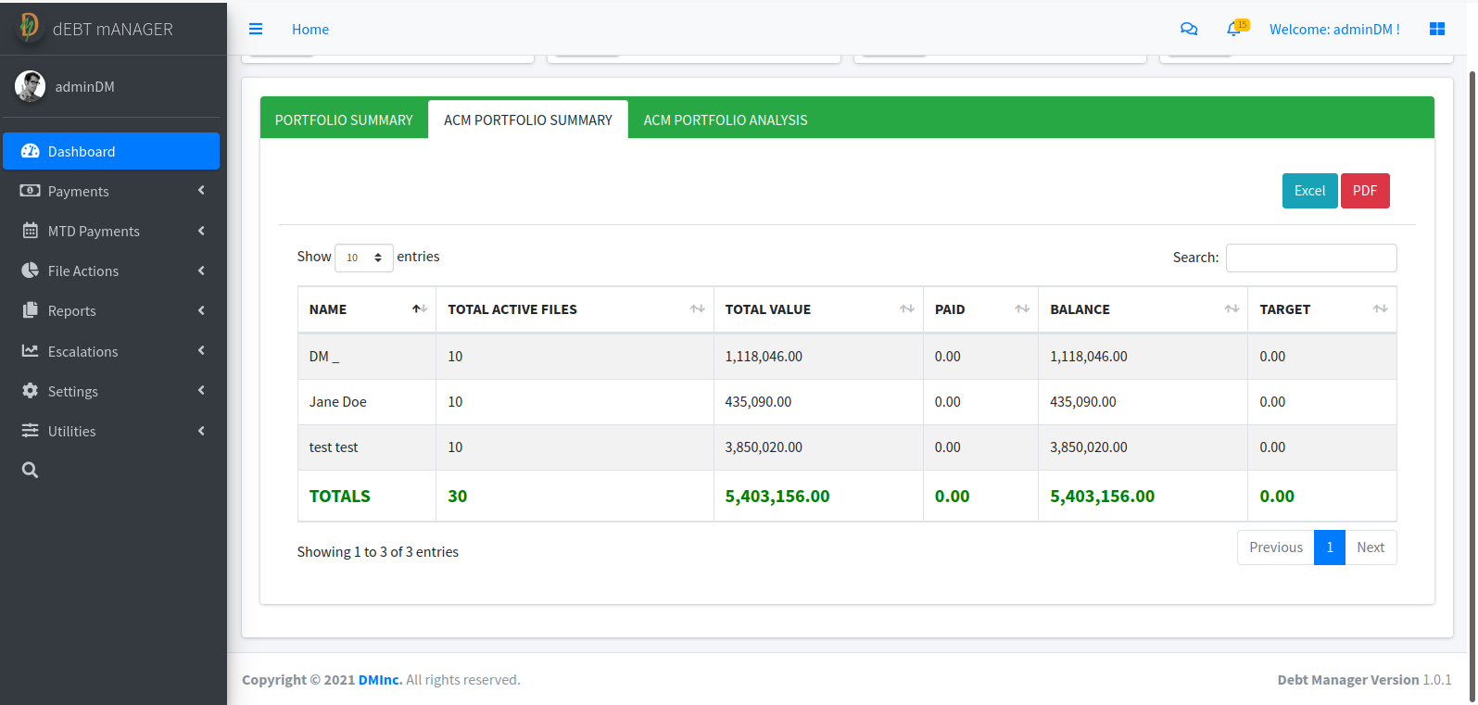Image resolution: width=1478 pixels, height=705 pixels.
Task: Toggle sorting on Target column
Action: [1380, 309]
